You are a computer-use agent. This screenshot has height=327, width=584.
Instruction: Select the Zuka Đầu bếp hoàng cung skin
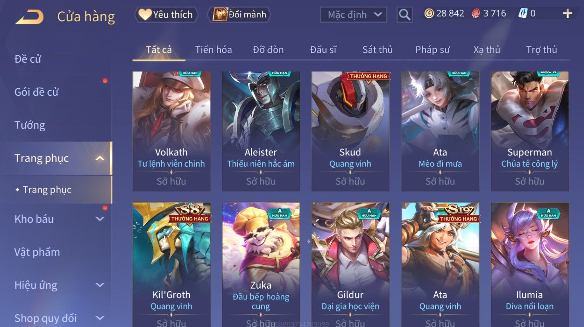point(261,264)
